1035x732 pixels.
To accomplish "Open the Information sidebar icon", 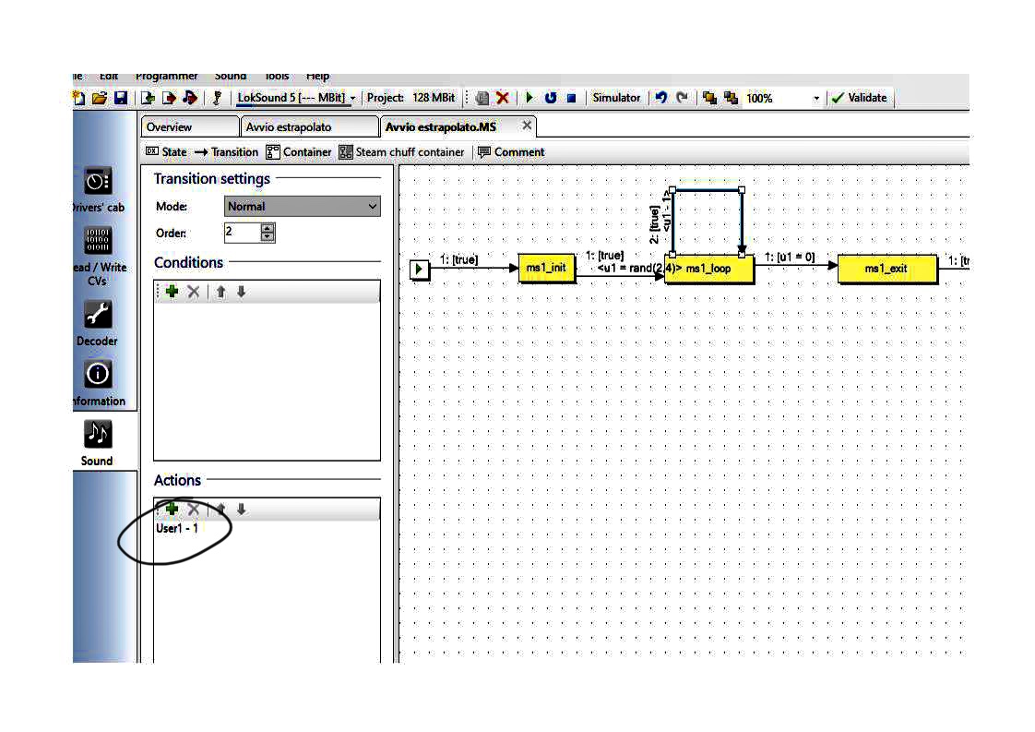I will (97, 374).
